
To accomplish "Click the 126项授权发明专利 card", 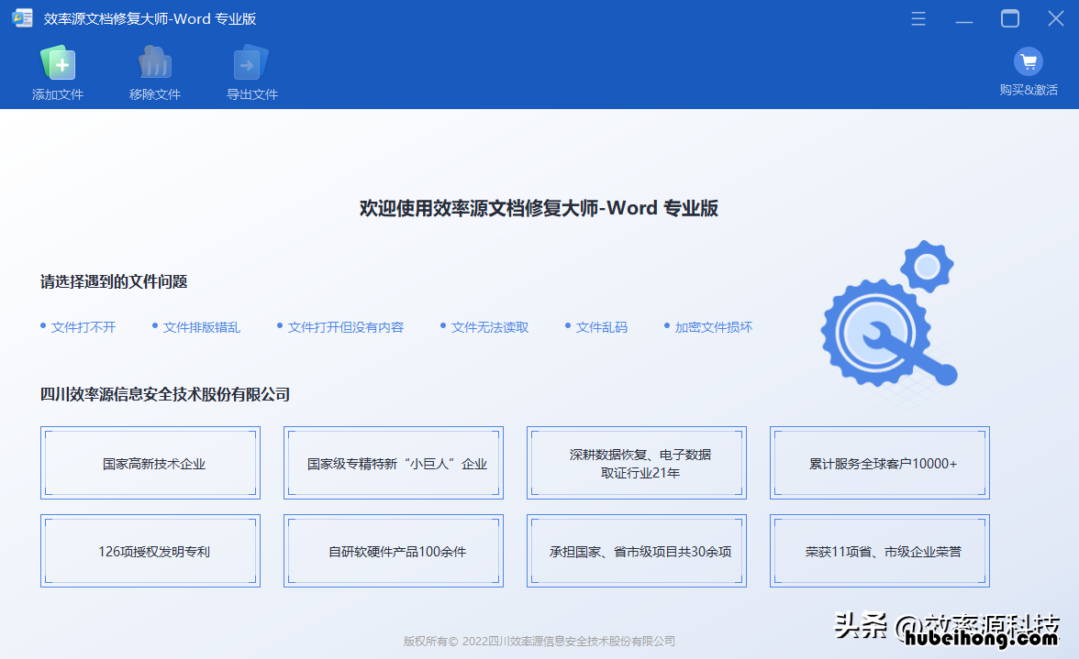I will (150, 551).
